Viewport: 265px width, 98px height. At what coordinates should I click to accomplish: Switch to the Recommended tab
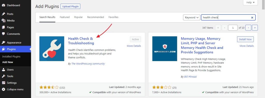point(95,17)
